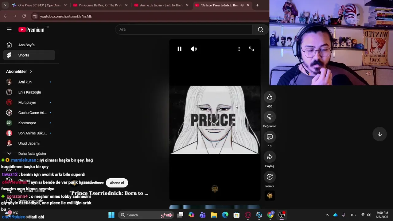Open Remix options for the short
The height and width of the screenshot is (221, 393).
[x=270, y=177]
